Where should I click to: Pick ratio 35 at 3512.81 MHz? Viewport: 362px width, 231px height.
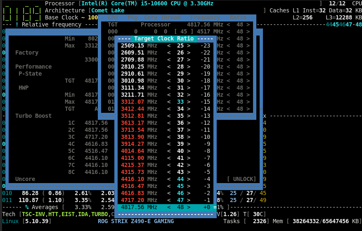166,116
